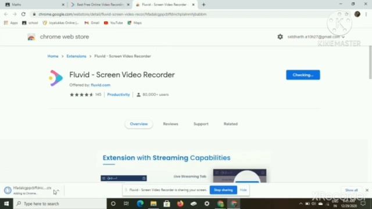Close the Maths tab
This screenshot has height=209, width=372.
(63, 5)
